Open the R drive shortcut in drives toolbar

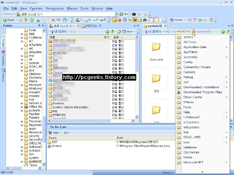tap(103, 20)
